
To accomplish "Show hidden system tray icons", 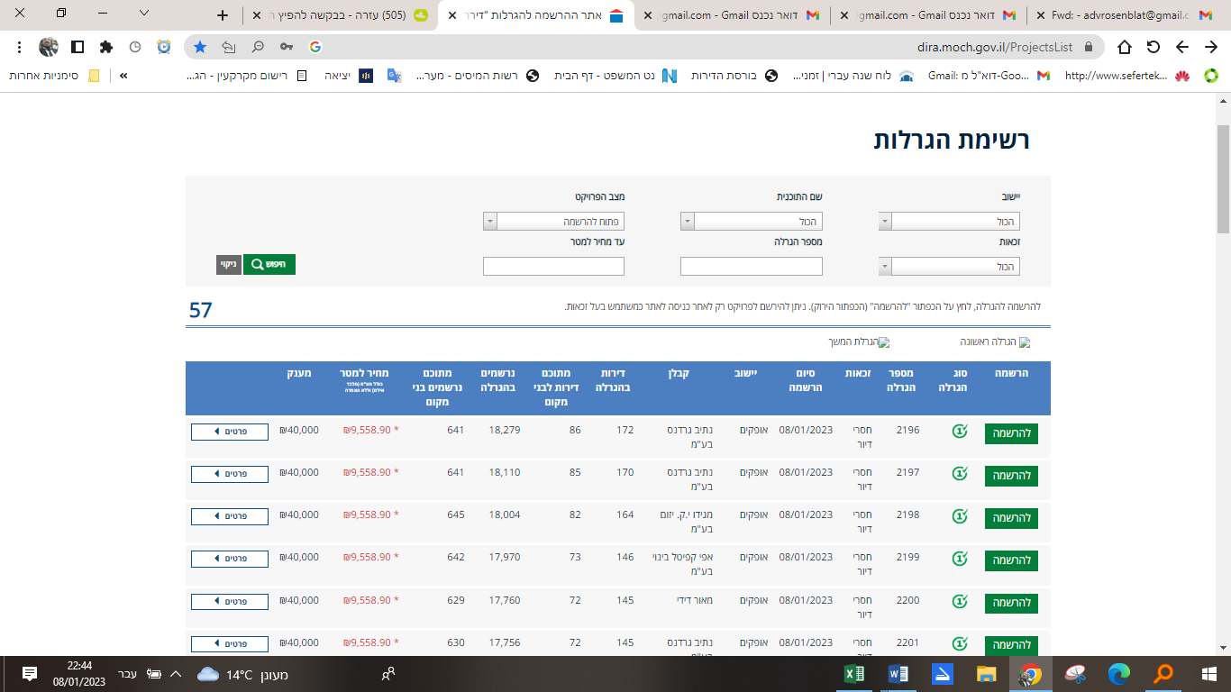I will (x=175, y=674).
